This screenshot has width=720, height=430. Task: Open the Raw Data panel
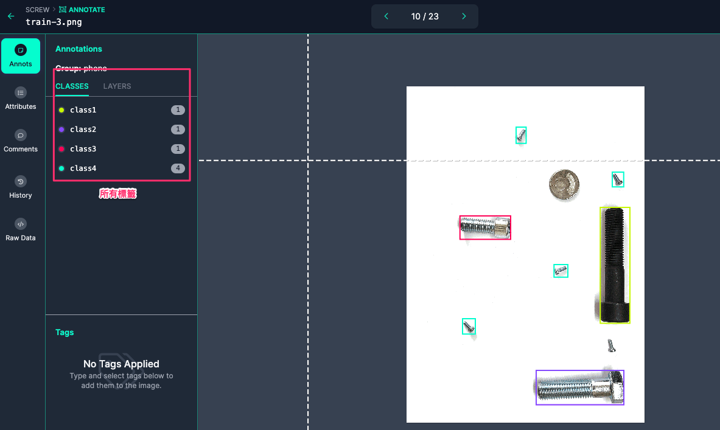[21, 230]
